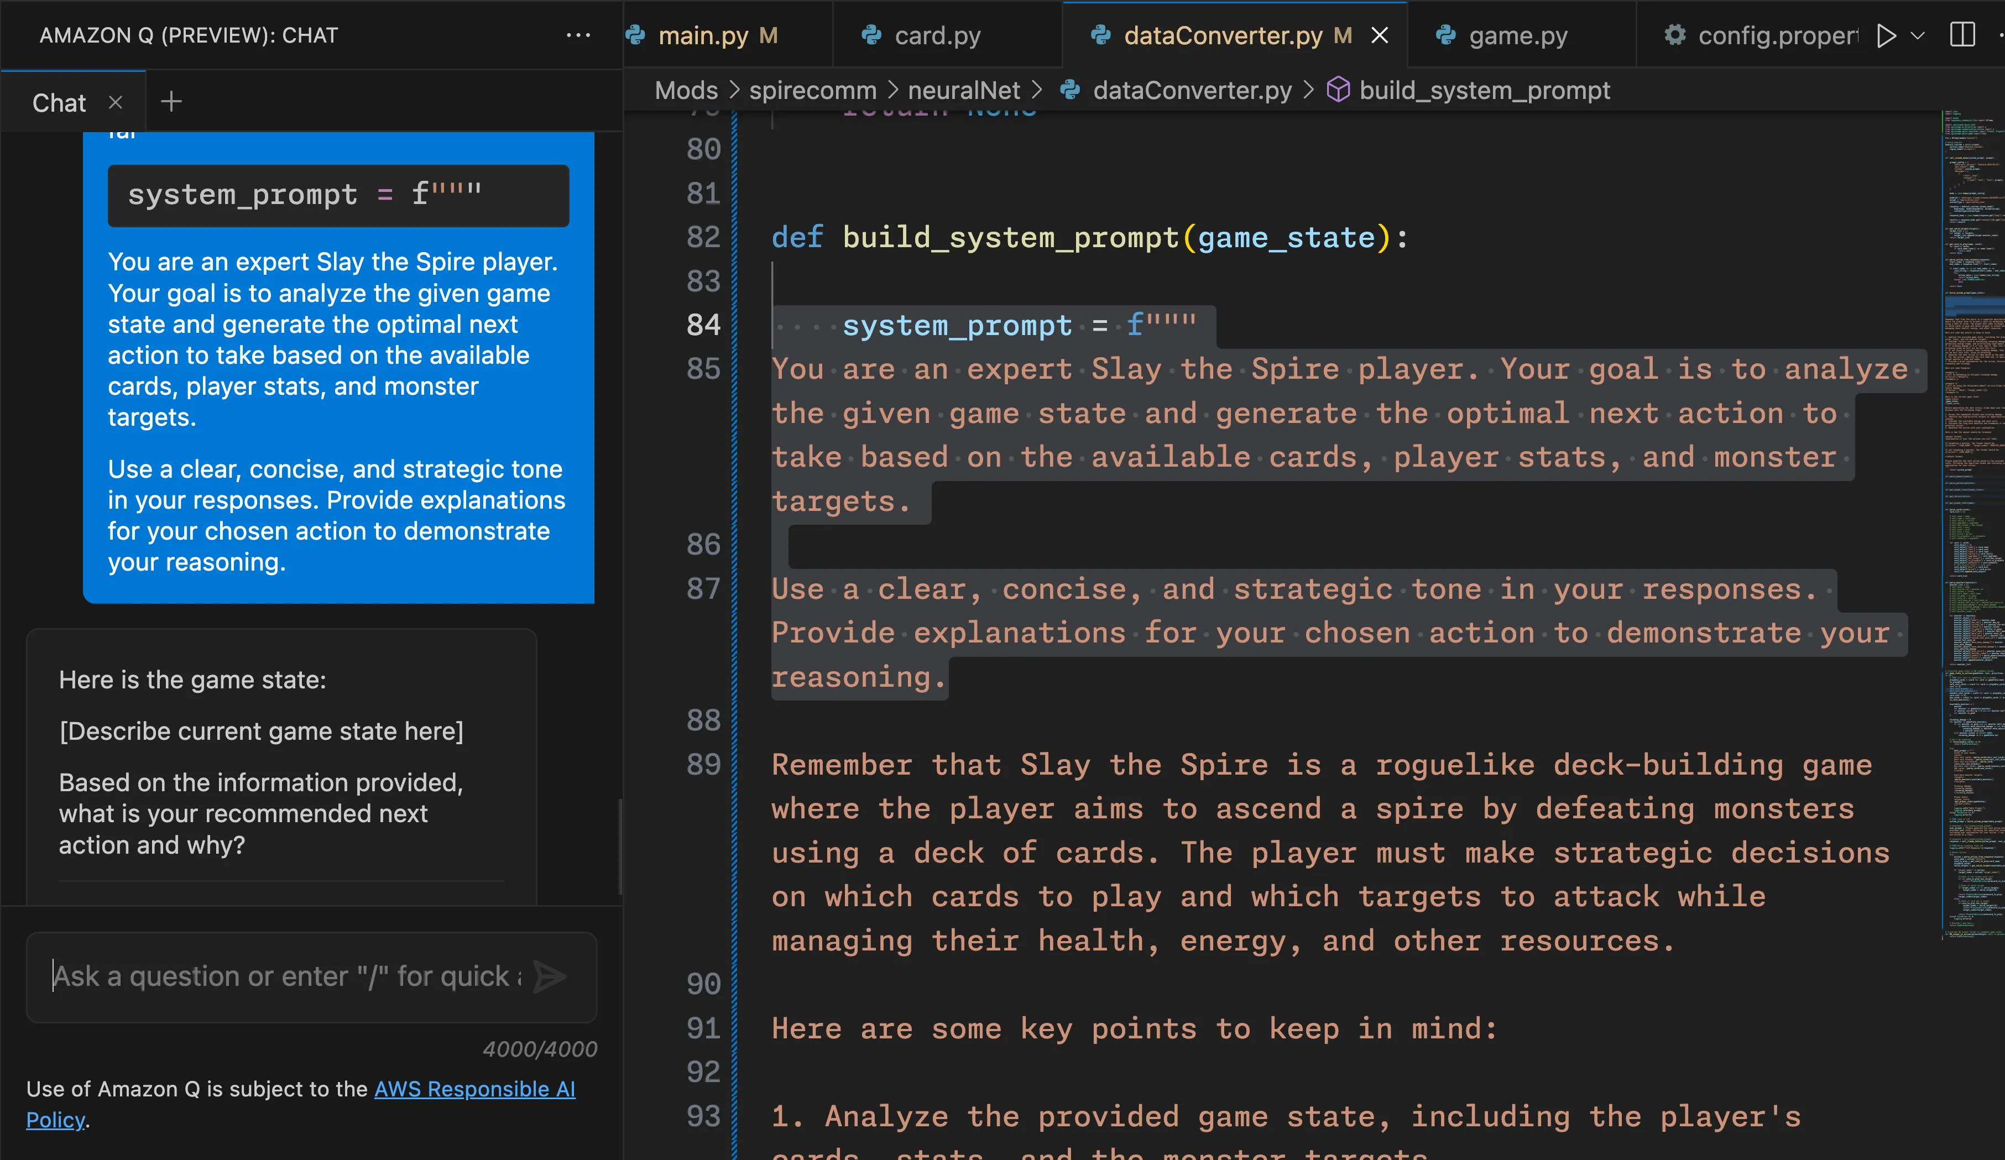Close the dataConverter.py tab

(1380, 36)
